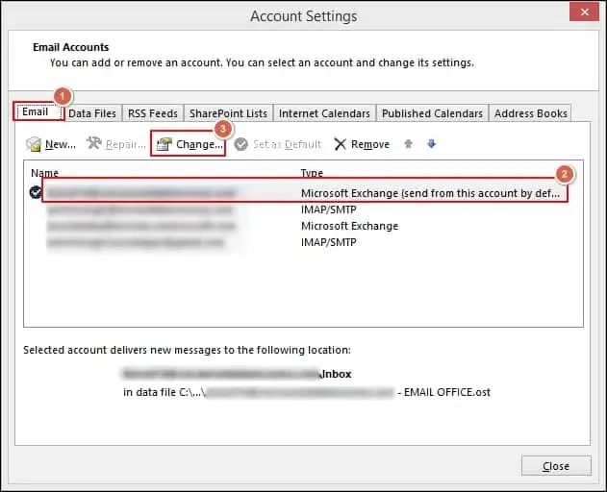Click the Remove X icon

340,144
